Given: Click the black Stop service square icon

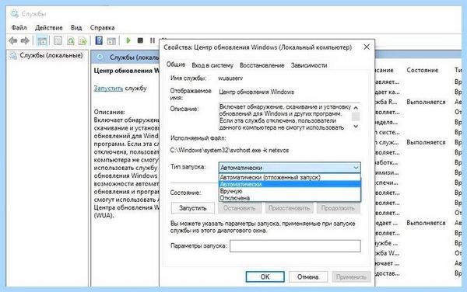Looking at the screenshot, I should coord(140,40).
